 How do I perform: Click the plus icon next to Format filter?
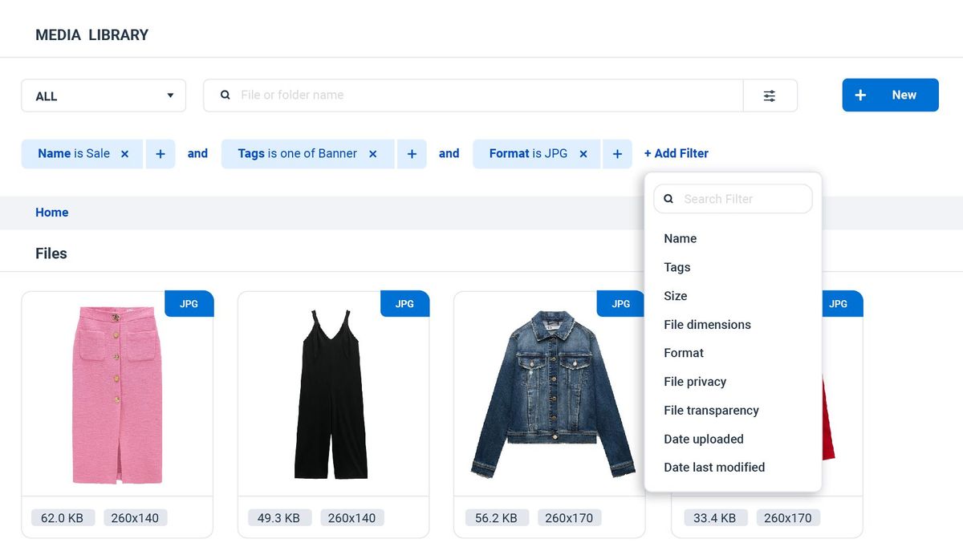click(x=616, y=153)
